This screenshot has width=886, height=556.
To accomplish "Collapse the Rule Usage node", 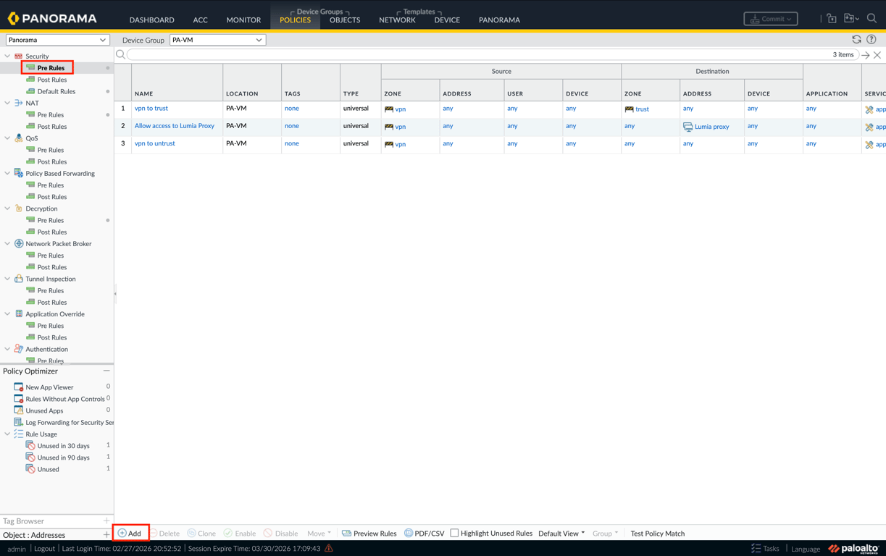I will tap(8, 434).
